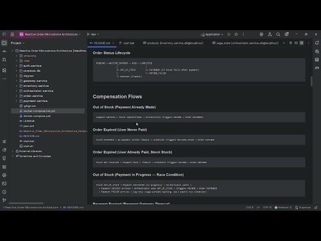Open Project view mode dropdown

tap(18, 43)
